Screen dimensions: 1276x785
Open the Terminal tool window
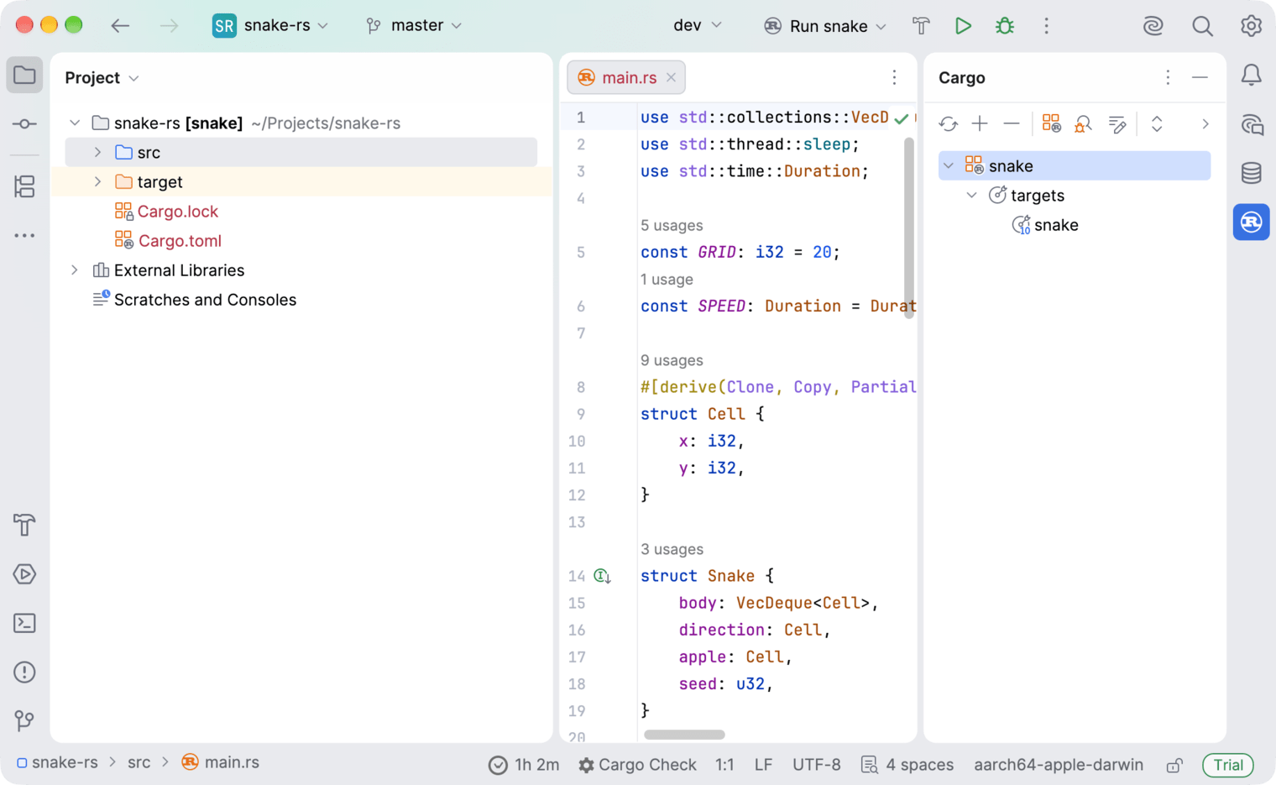(24, 623)
